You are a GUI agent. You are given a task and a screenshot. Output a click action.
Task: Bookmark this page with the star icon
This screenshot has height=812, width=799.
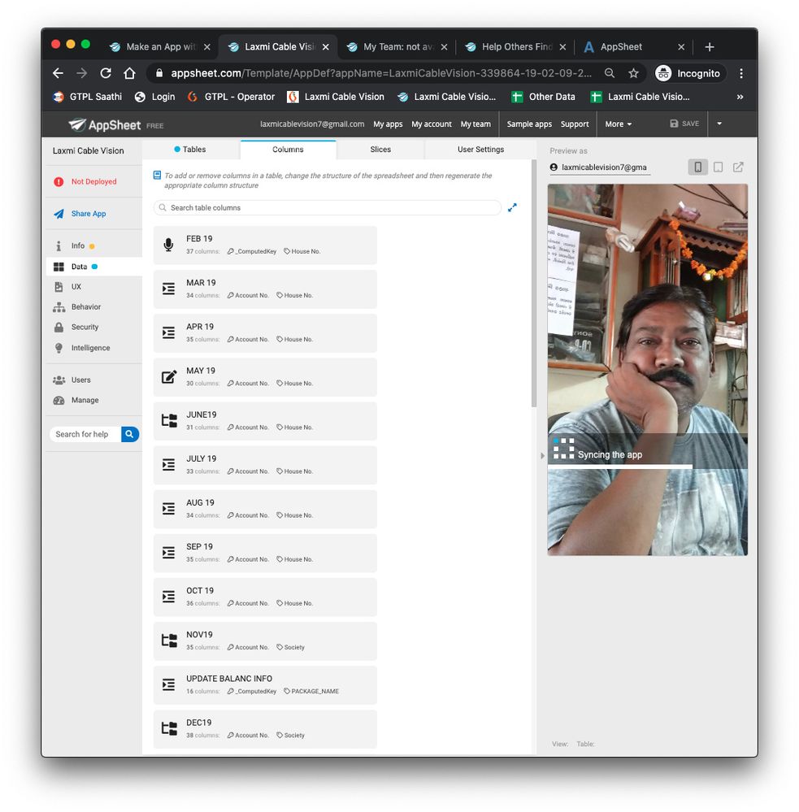click(x=633, y=73)
